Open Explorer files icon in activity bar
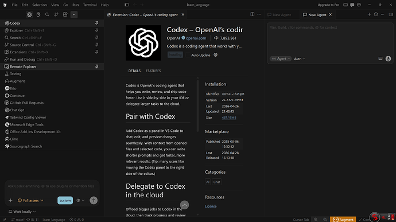 [x=38, y=15]
